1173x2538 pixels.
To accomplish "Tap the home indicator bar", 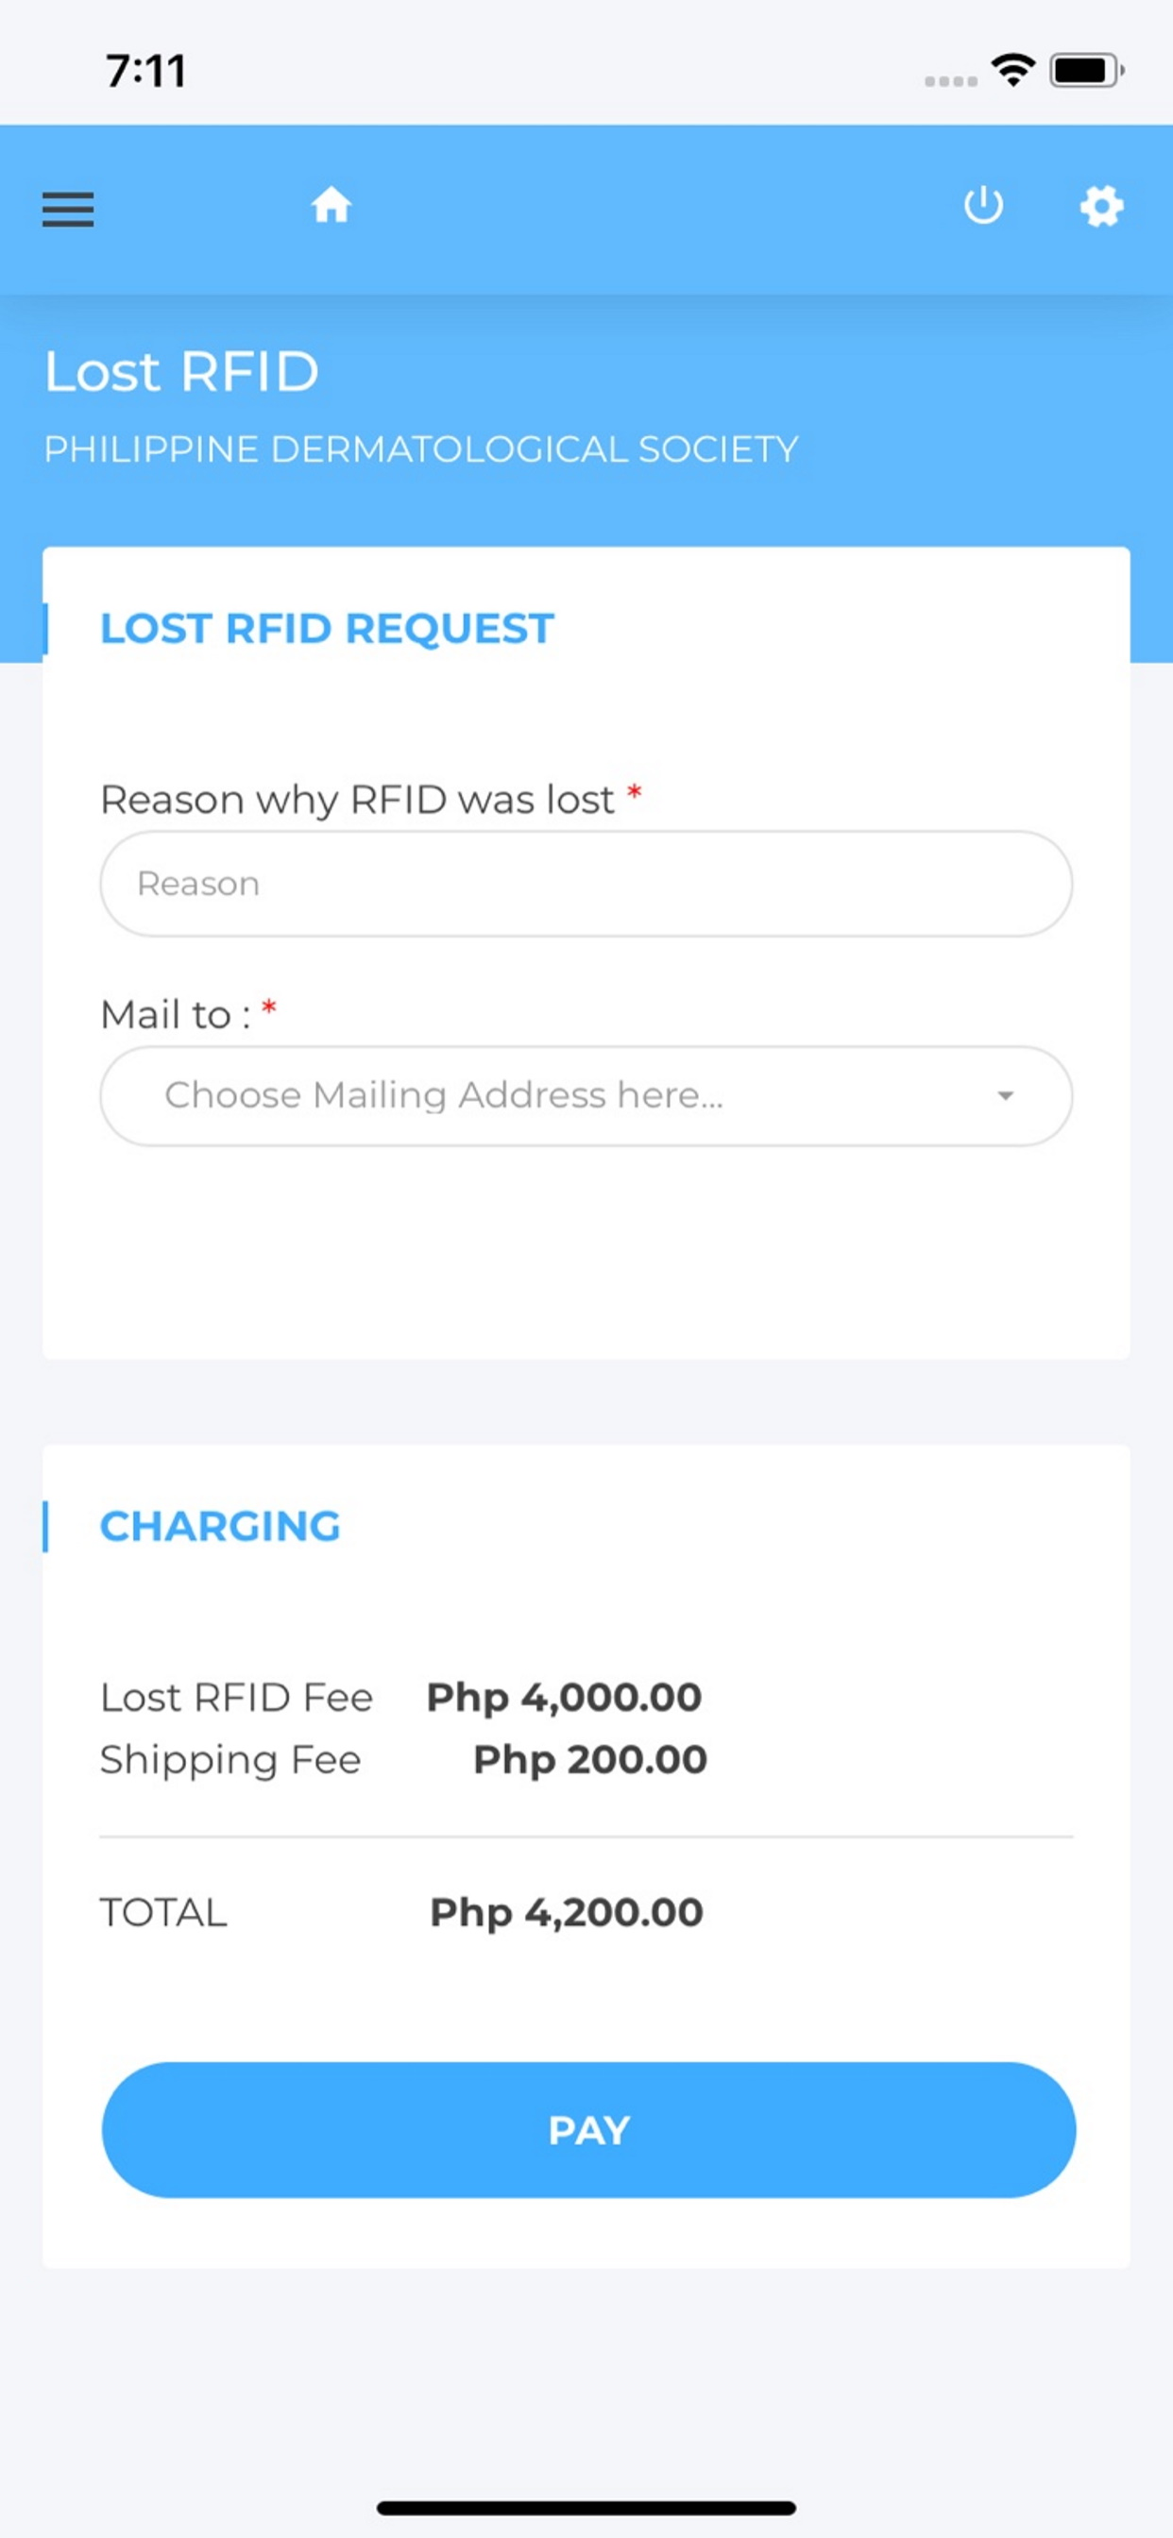I will tap(586, 2508).
